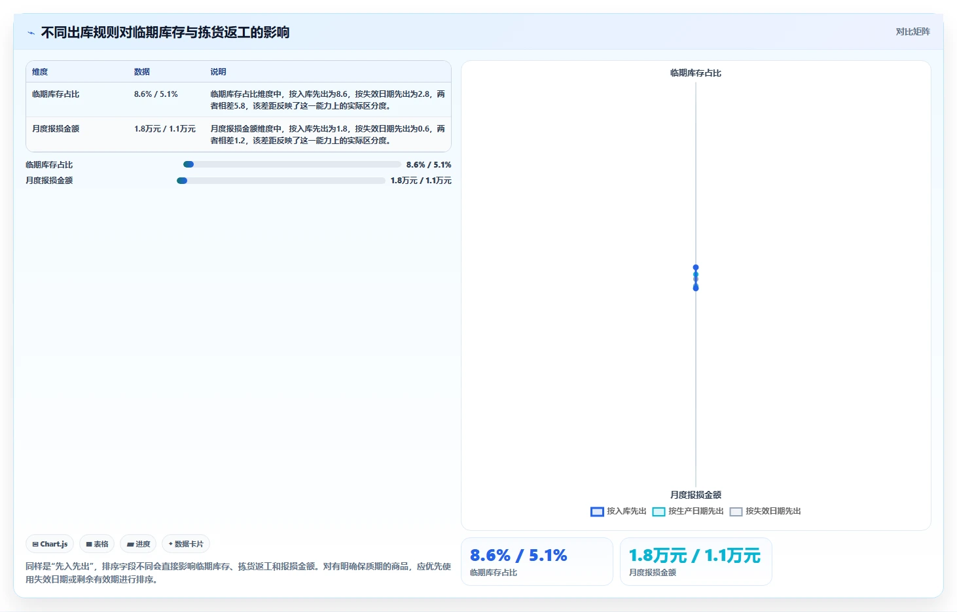Image resolution: width=957 pixels, height=612 pixels.
Task: Click the 月度报损金额 progress bar
Action: 281,181
